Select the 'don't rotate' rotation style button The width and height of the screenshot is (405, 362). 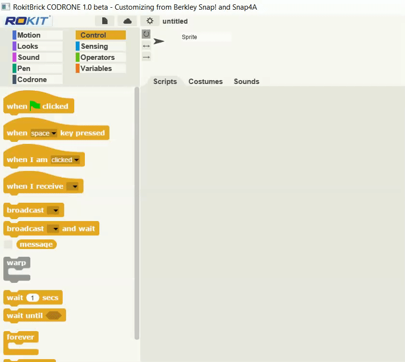click(146, 57)
